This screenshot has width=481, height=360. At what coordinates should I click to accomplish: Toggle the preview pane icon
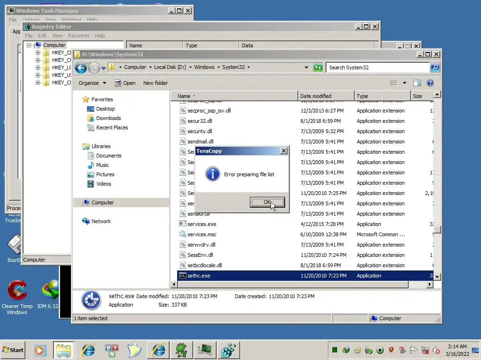click(x=417, y=83)
